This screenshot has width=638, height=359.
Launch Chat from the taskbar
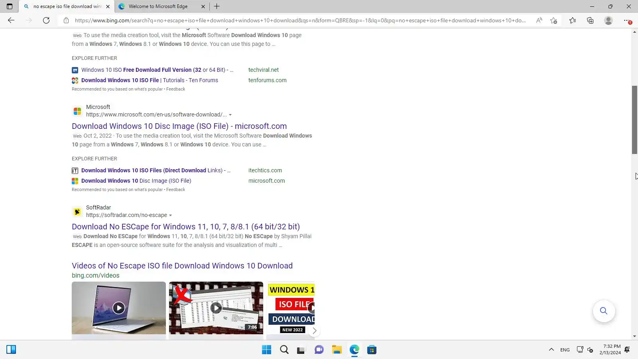(x=319, y=350)
